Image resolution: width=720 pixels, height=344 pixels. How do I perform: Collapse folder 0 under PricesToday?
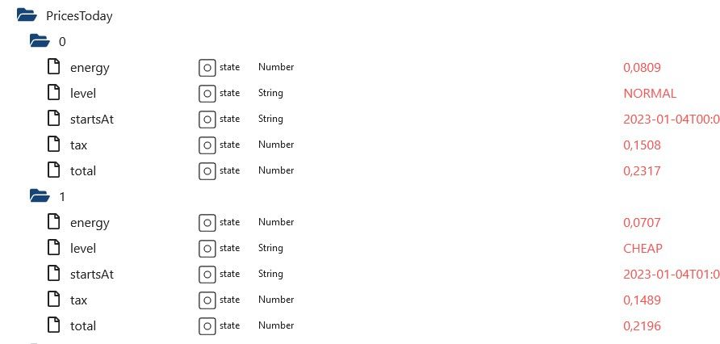click(x=39, y=40)
